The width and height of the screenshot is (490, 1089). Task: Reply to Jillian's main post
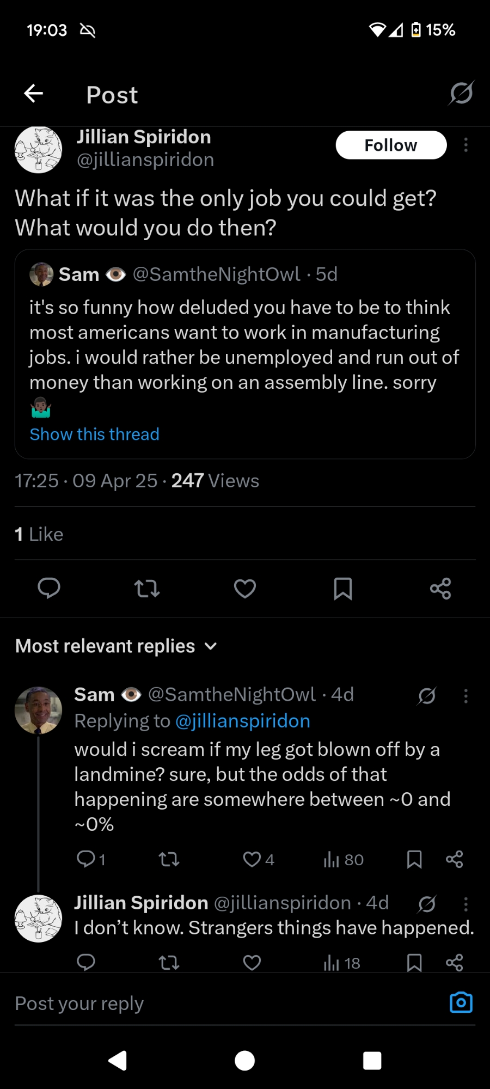point(49,588)
